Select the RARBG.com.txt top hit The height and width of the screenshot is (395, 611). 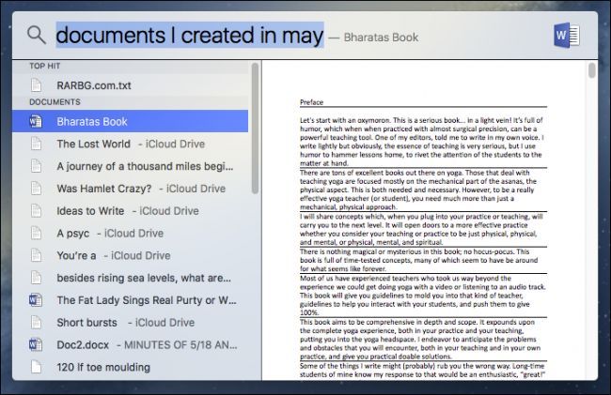click(x=130, y=85)
